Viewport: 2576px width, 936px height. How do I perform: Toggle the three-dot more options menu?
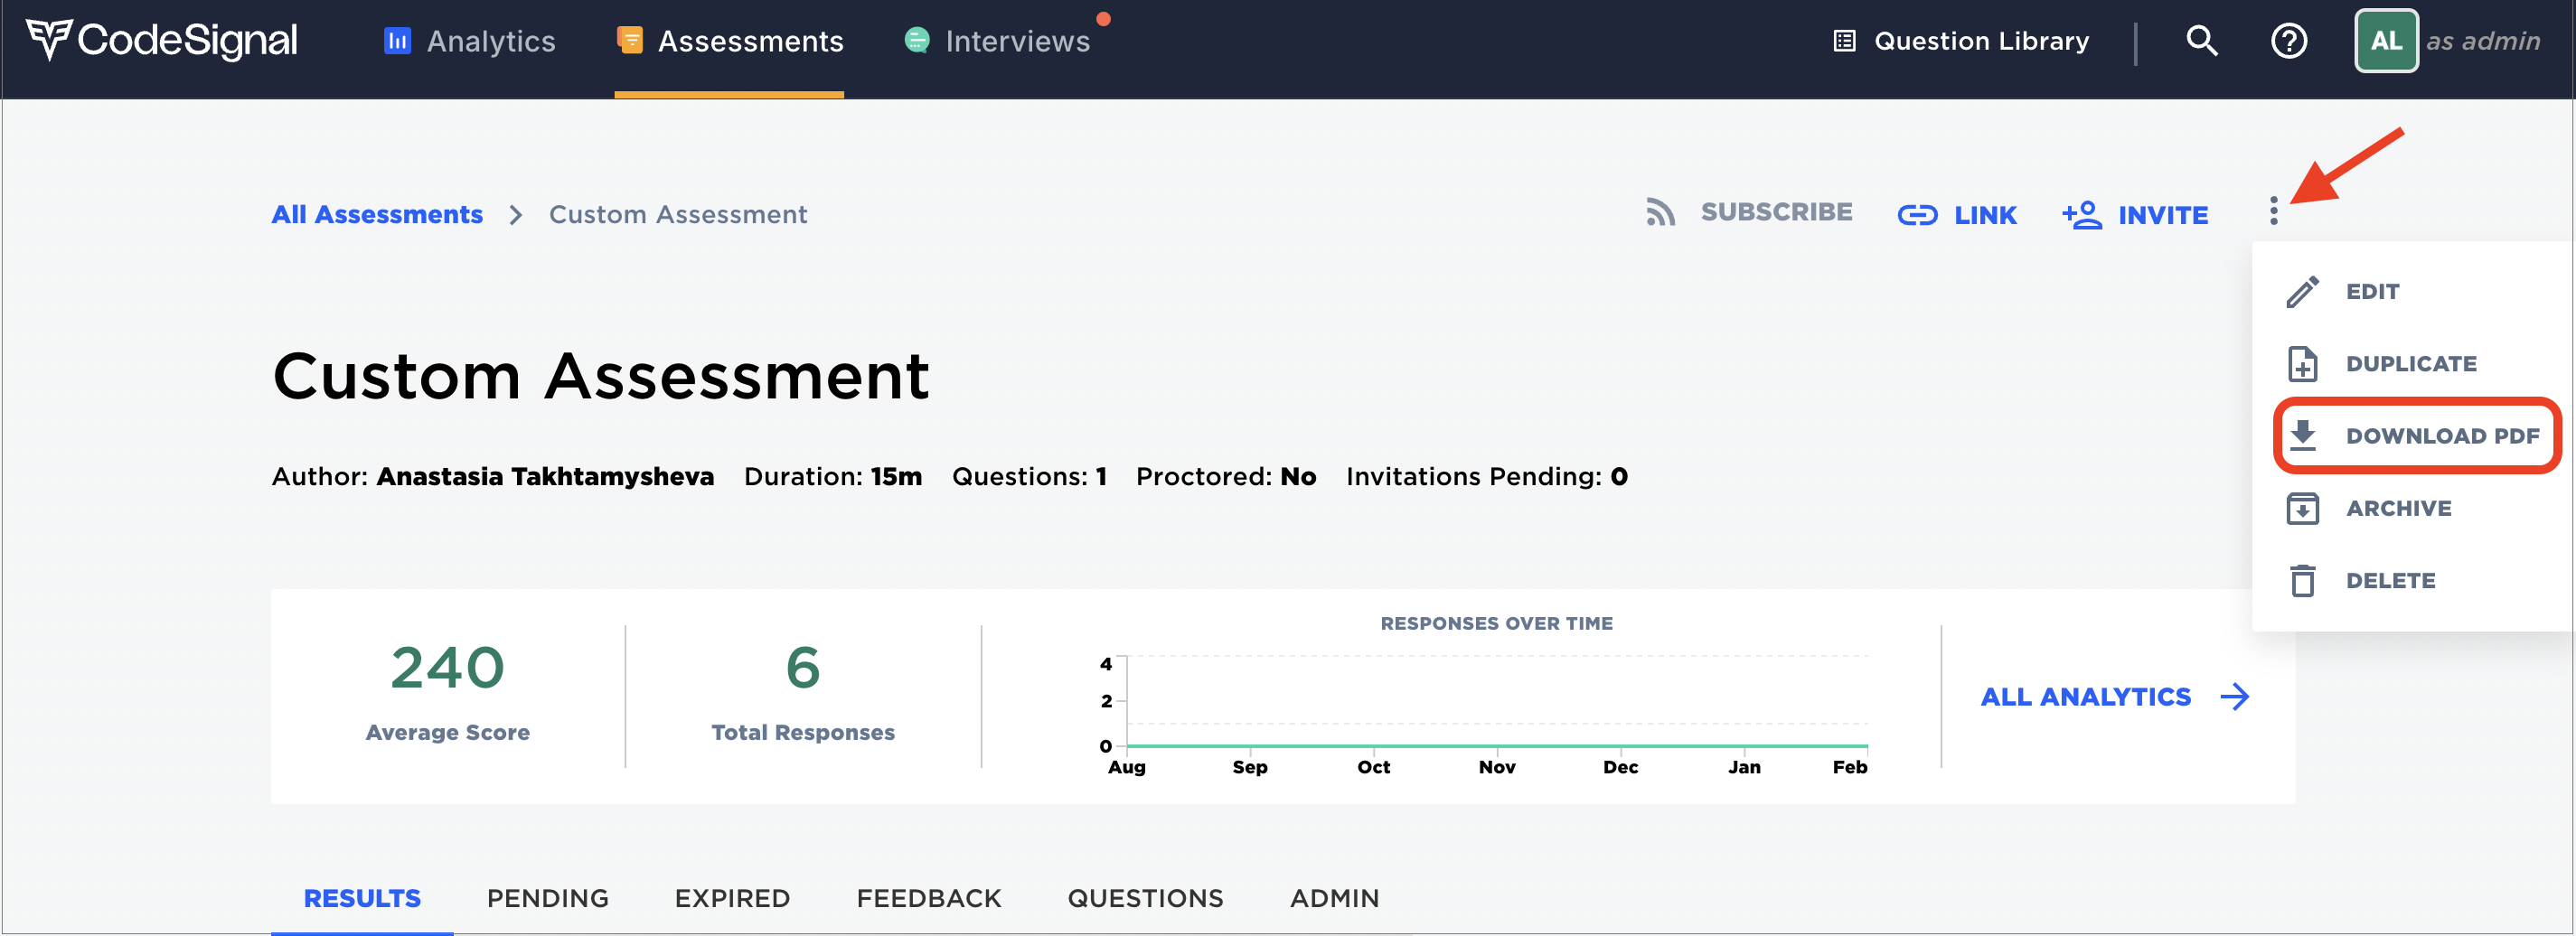pyautogui.click(x=2273, y=211)
